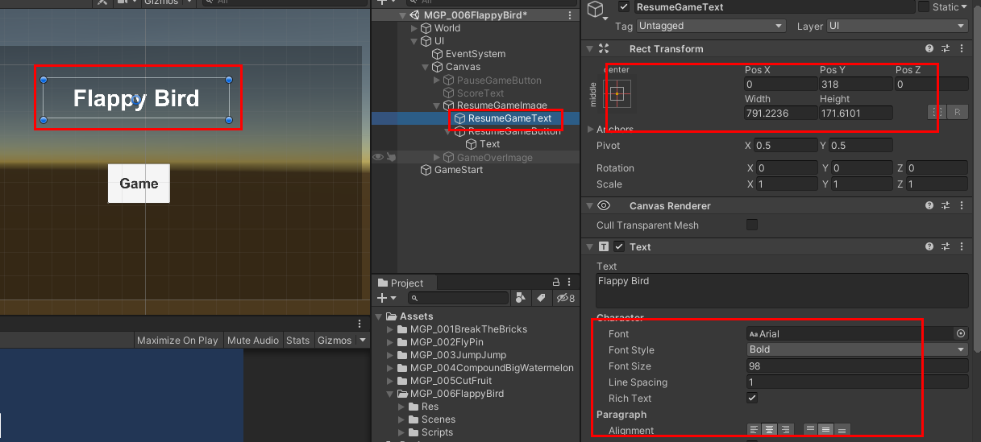Collapse the Assets folder arrow
This screenshot has height=442, width=981.
pos(380,316)
